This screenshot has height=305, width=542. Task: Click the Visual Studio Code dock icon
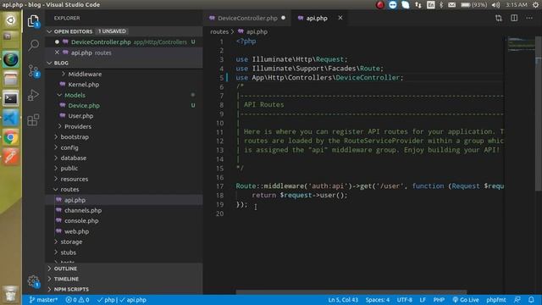[11, 119]
